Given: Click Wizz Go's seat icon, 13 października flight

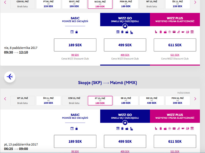Looking at the screenshot, I should 132,129.
